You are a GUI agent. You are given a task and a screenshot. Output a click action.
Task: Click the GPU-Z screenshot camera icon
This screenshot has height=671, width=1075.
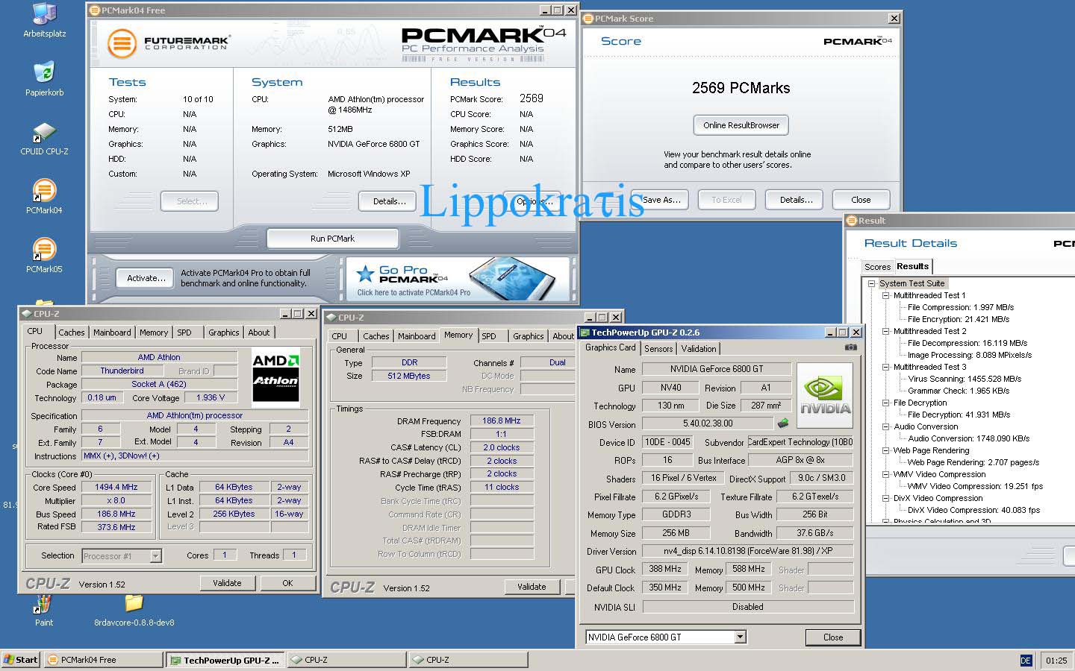(x=850, y=347)
